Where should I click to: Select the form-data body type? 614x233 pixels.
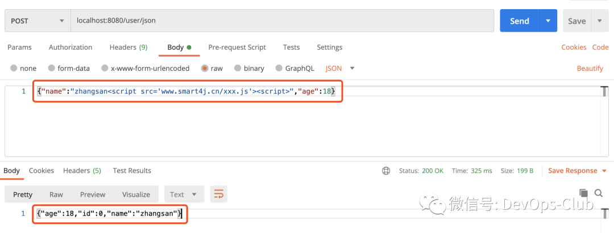[x=69, y=68]
